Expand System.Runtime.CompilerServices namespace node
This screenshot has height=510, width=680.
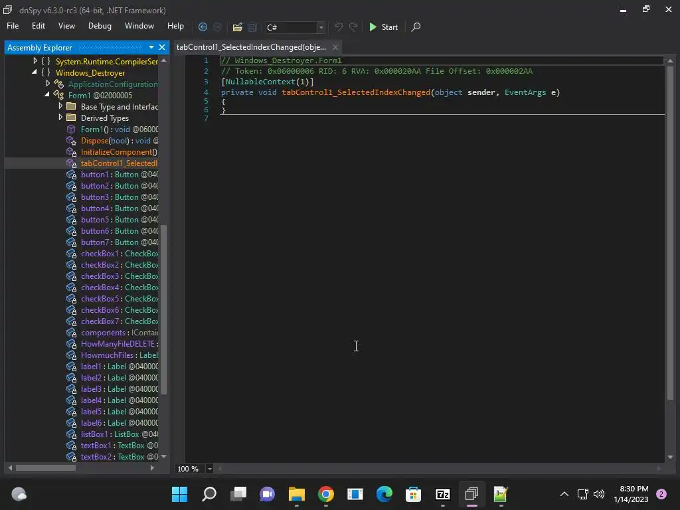click(x=35, y=61)
